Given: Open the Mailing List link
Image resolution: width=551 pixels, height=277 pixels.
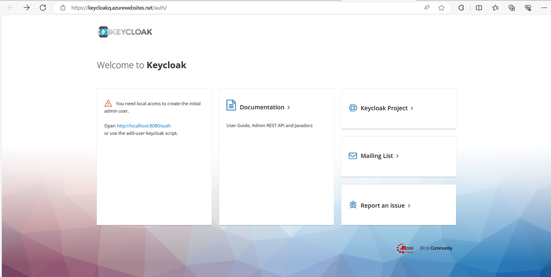Looking at the screenshot, I should (377, 156).
